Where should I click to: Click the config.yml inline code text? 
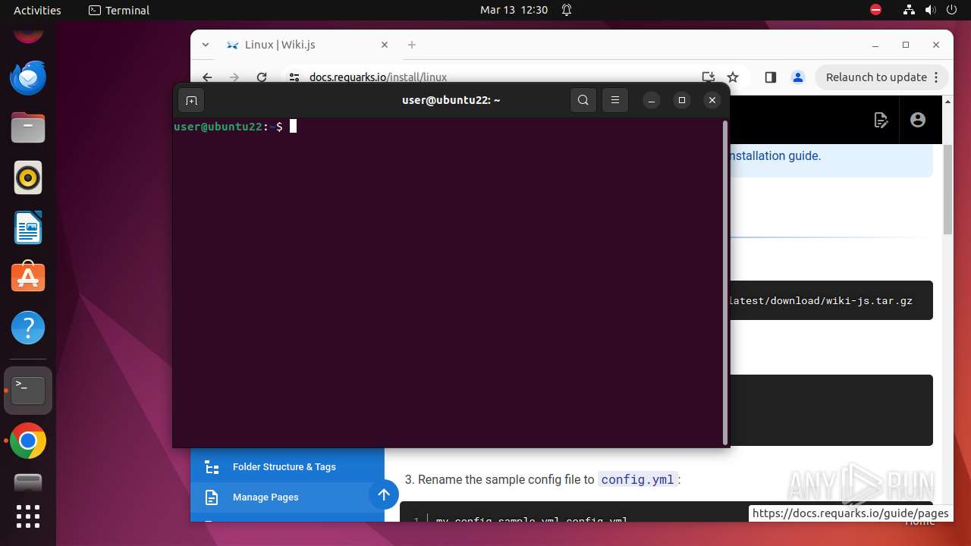(637, 480)
